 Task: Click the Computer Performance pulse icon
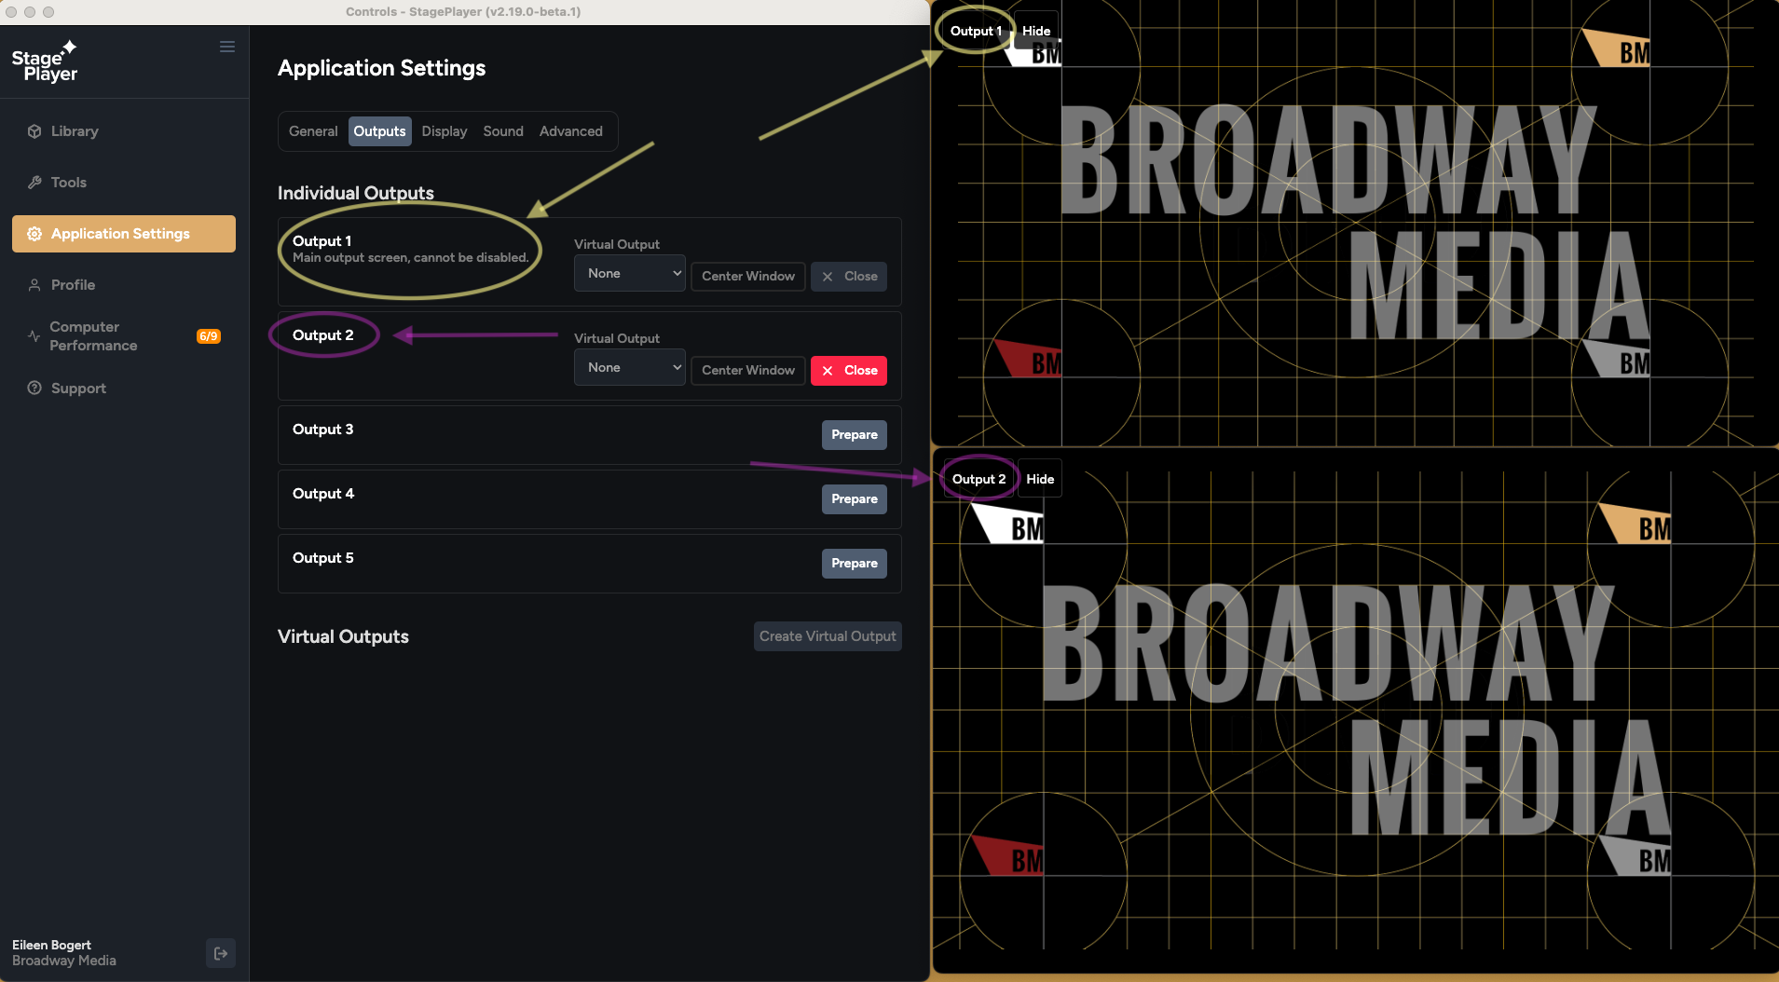(x=34, y=336)
